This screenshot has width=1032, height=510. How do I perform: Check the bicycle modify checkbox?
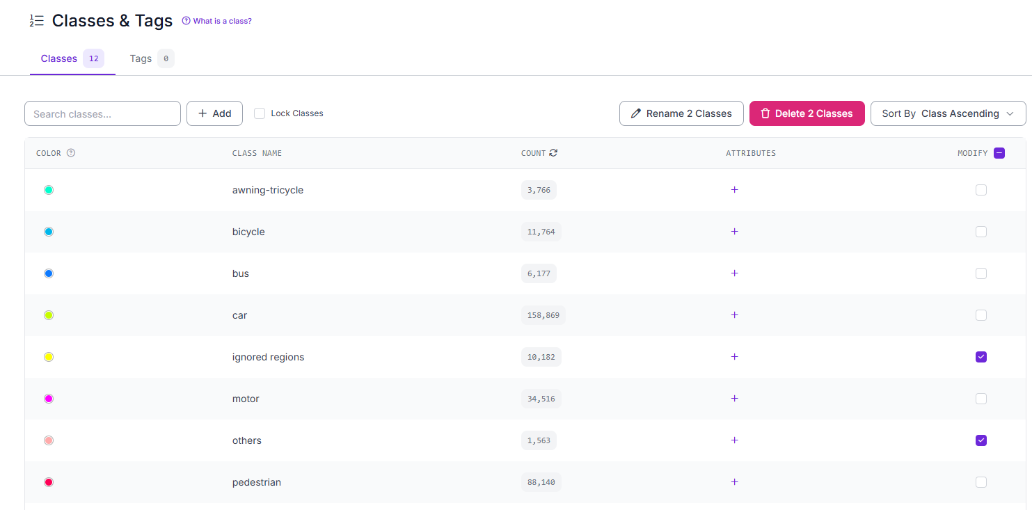pos(981,232)
